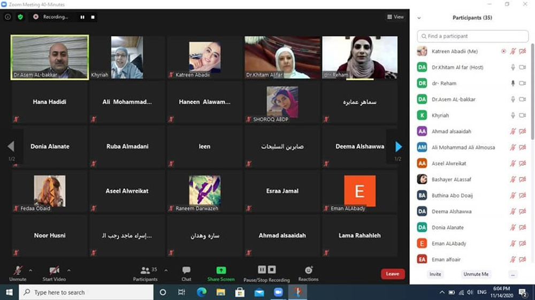535x300 pixels.
Task: Toggle Participants panel from bottom toolbar
Action: 145,273
